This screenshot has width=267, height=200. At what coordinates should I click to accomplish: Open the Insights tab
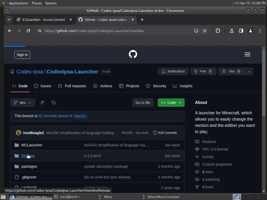coord(183,86)
